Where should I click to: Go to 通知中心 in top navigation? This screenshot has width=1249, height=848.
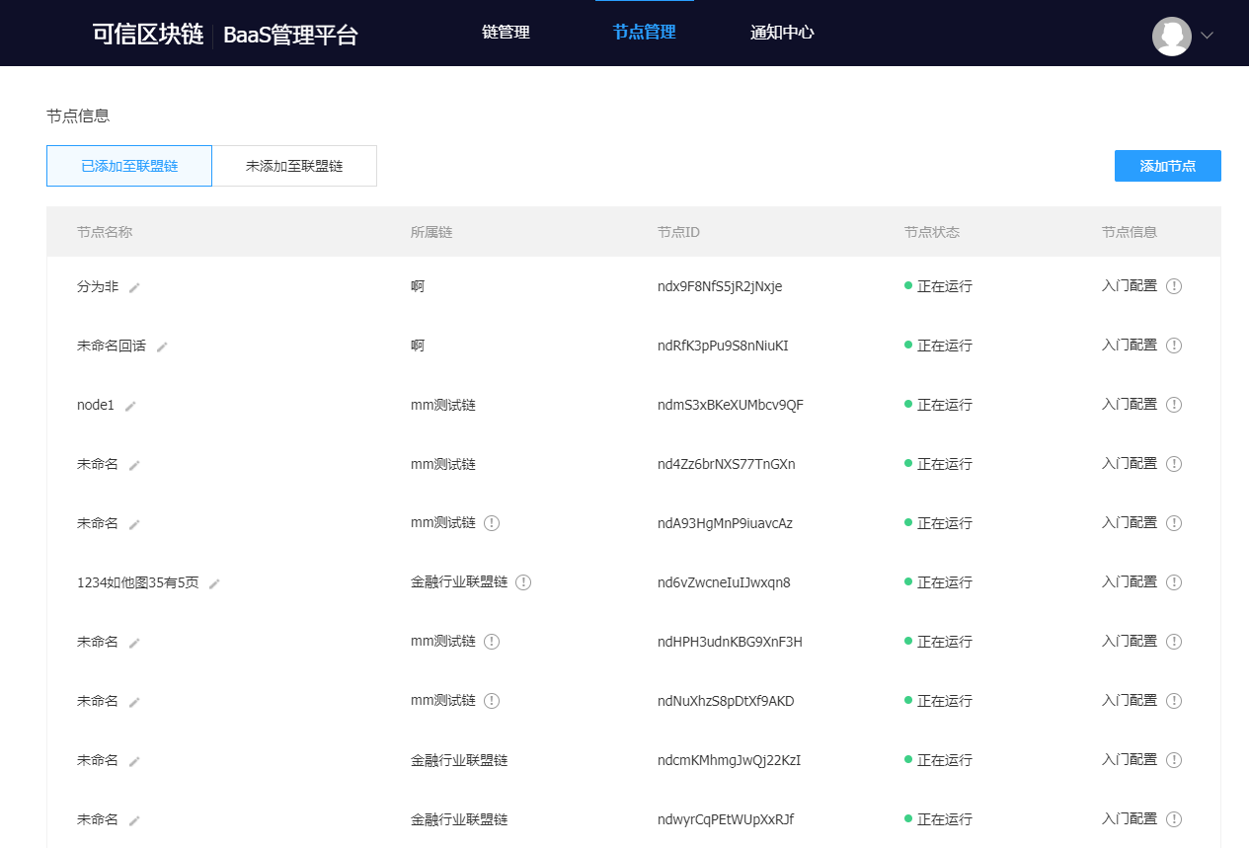[x=782, y=33]
